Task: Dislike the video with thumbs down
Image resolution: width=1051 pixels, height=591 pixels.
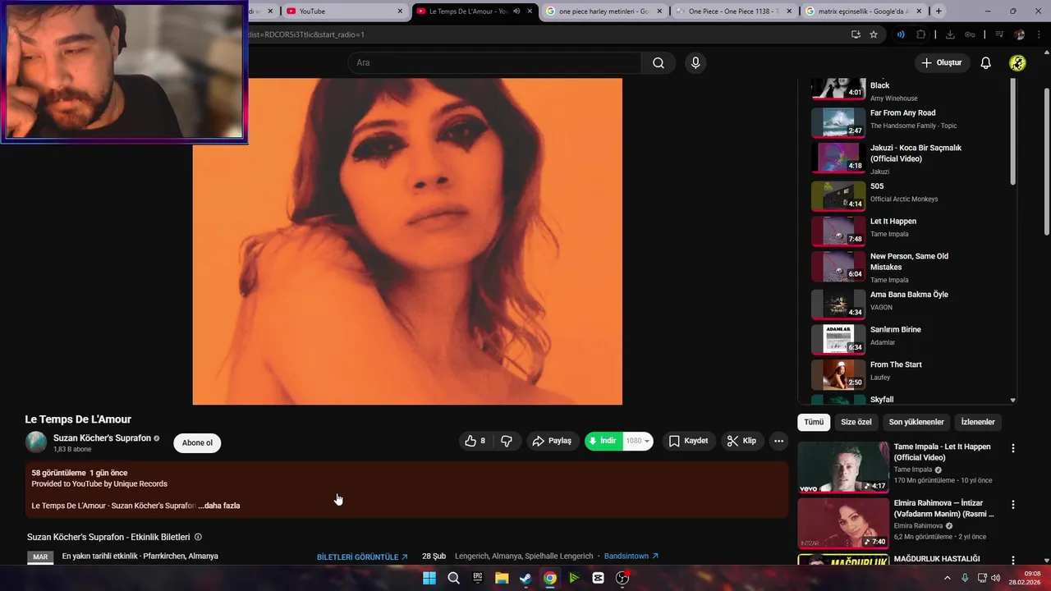Action: click(507, 441)
